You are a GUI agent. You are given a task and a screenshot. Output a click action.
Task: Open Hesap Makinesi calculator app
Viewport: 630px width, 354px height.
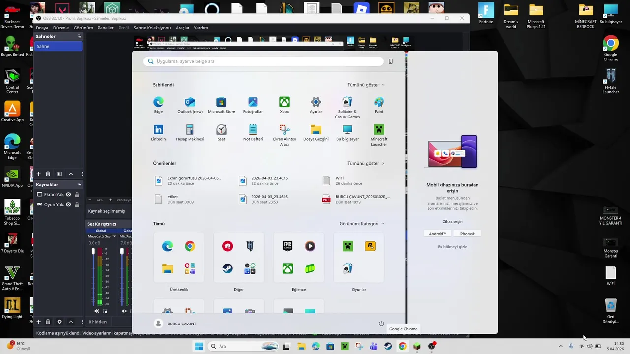coord(190,133)
